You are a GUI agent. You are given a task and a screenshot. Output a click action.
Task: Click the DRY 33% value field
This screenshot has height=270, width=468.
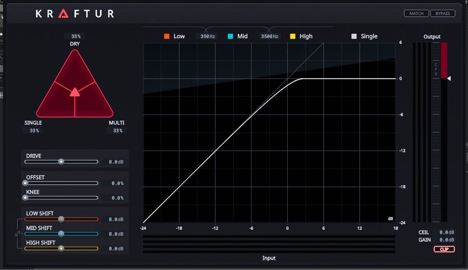[75, 36]
